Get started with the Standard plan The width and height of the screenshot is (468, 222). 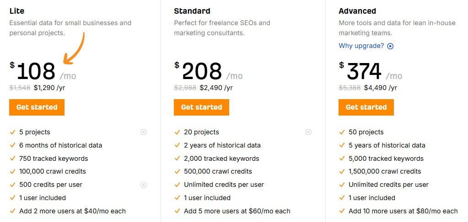(201, 107)
